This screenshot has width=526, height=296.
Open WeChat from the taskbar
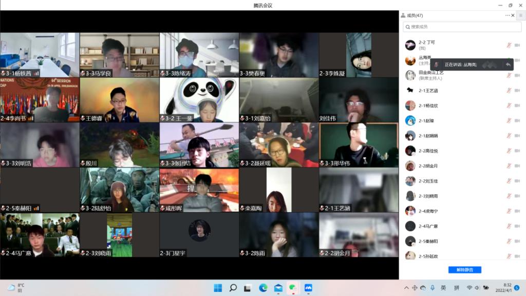(x=293, y=288)
